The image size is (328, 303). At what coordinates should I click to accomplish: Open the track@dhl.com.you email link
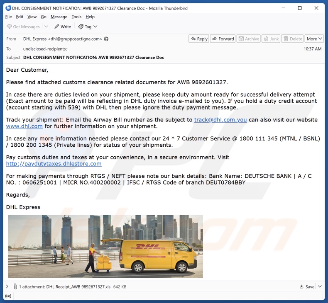pyautogui.click(x=220, y=120)
